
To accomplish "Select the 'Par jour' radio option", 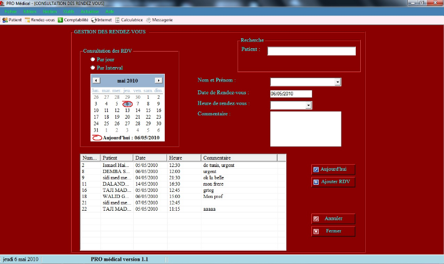I will pos(93,59).
